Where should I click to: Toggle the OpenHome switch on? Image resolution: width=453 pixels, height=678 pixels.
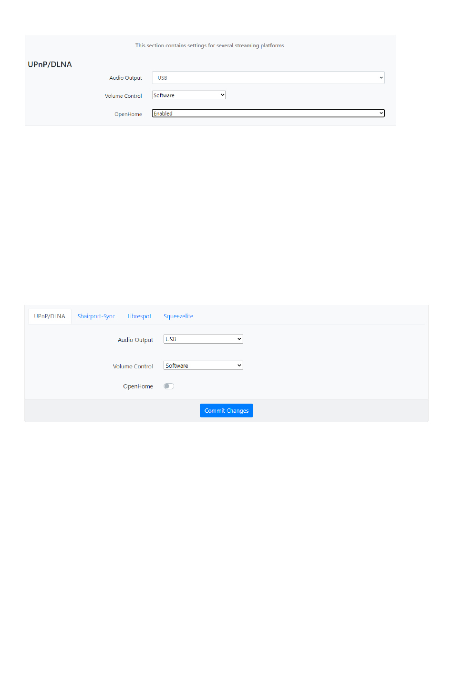pos(169,386)
